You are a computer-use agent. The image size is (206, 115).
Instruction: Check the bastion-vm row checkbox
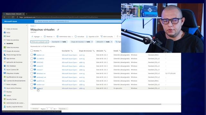[x=32, y=55]
